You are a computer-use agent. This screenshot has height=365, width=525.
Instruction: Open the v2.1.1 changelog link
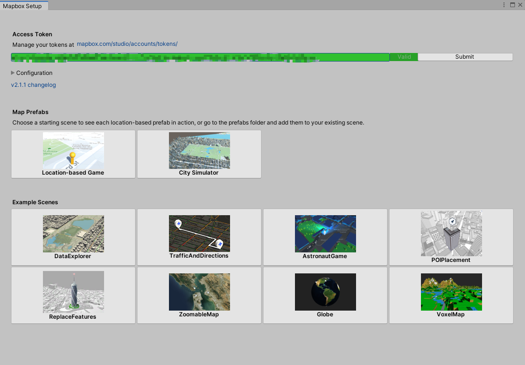pos(33,85)
